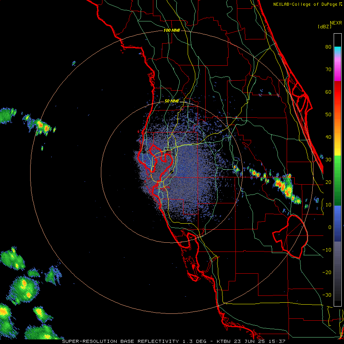Click the gray band of the color scale
Image resolution: width=344 pixels, height=344 pixels.
tap(338, 271)
